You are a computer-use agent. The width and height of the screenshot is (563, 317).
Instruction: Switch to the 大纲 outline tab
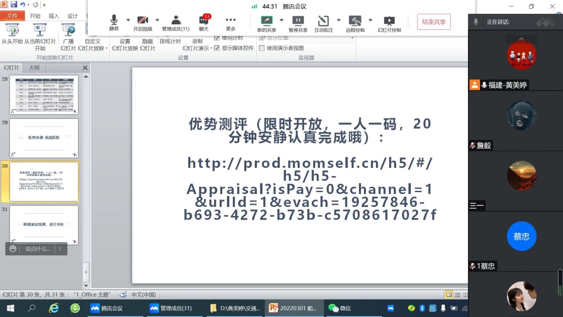pyautogui.click(x=34, y=68)
